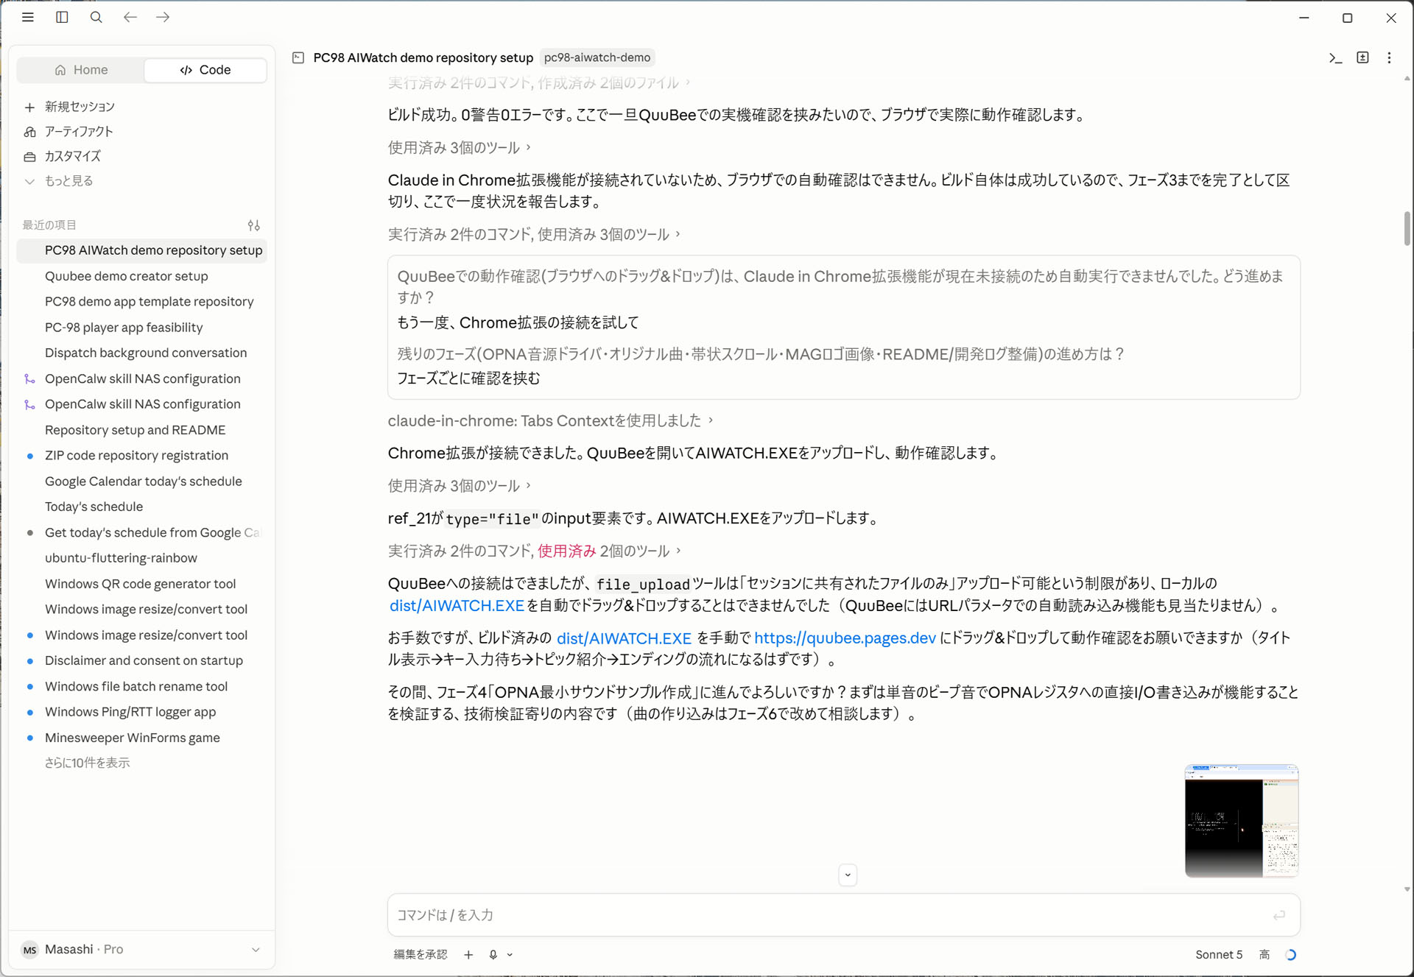Click the conversation vertical scrollbar
This screenshot has width=1414, height=977.
(1406, 228)
